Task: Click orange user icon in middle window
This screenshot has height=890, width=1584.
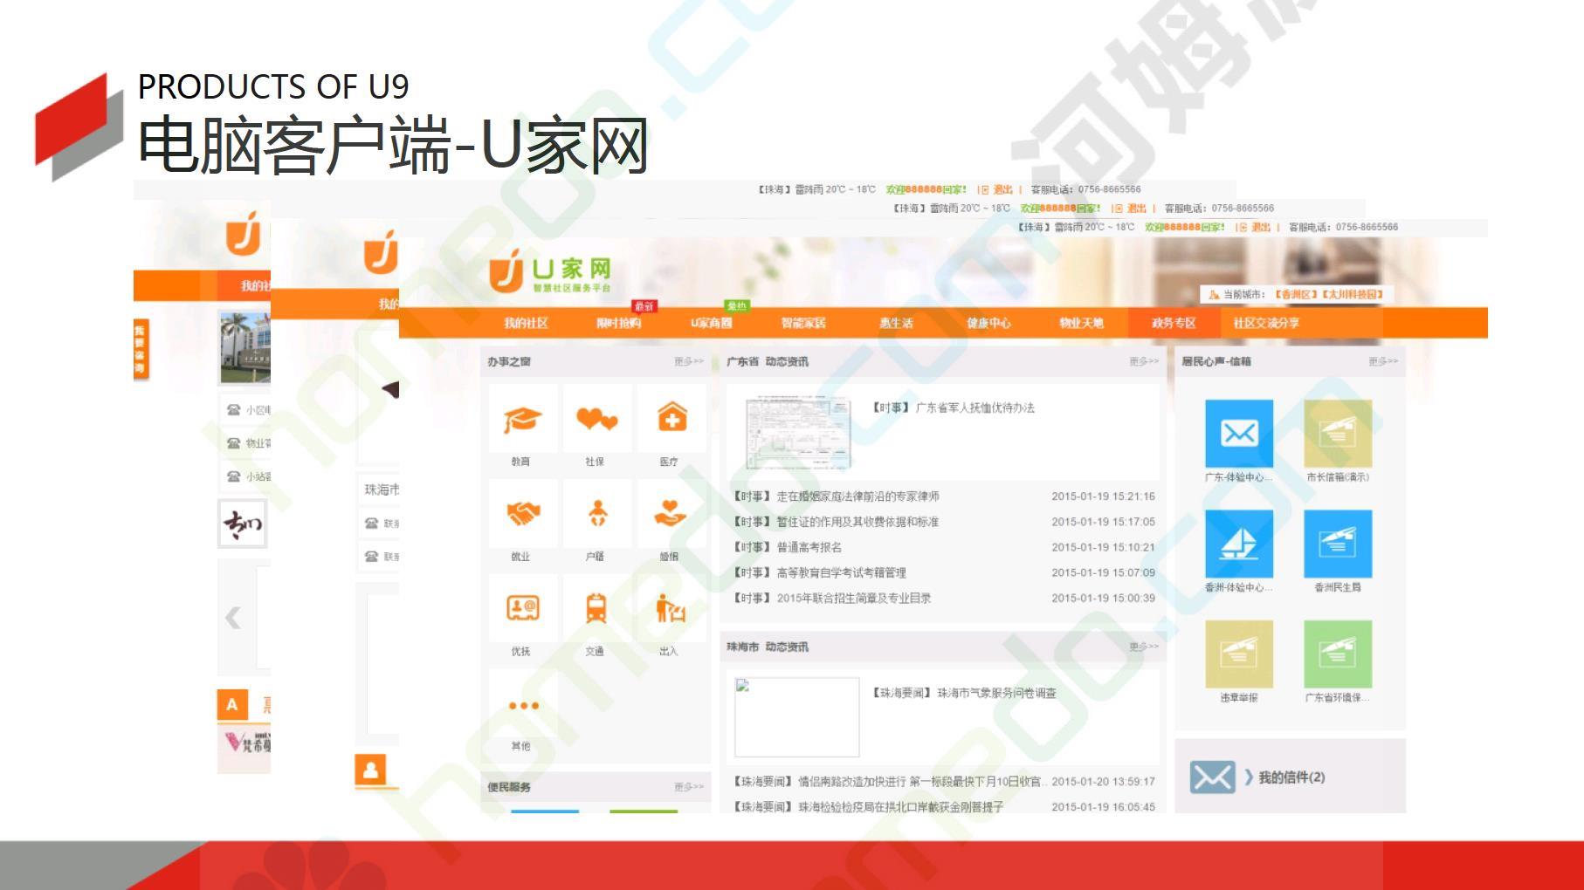Action: [x=370, y=770]
